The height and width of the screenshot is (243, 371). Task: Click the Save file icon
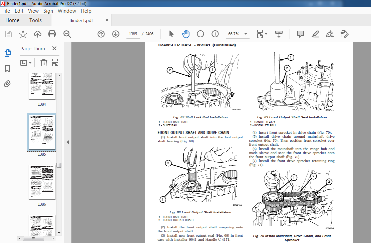point(8,34)
